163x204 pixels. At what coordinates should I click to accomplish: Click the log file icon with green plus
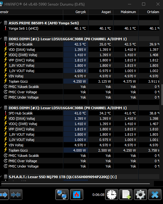pyautogui.click(x=126, y=195)
